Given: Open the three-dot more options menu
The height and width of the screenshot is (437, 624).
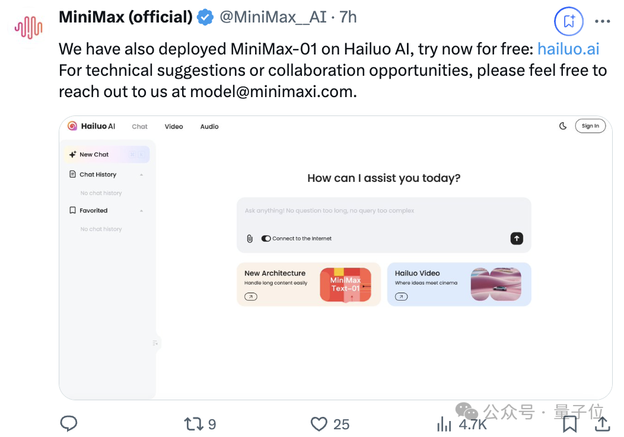Looking at the screenshot, I should point(602,21).
